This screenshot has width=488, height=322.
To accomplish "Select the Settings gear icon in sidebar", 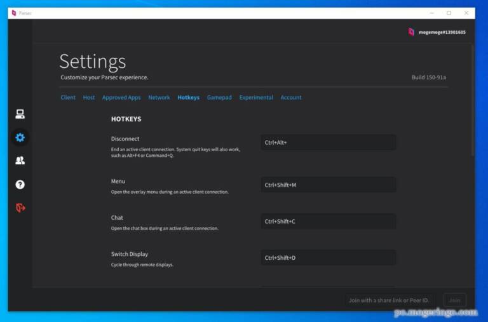I will (x=20, y=137).
